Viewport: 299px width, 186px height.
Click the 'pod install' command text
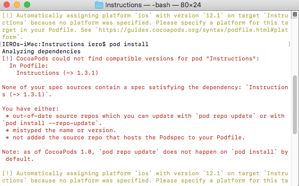tap(129, 44)
